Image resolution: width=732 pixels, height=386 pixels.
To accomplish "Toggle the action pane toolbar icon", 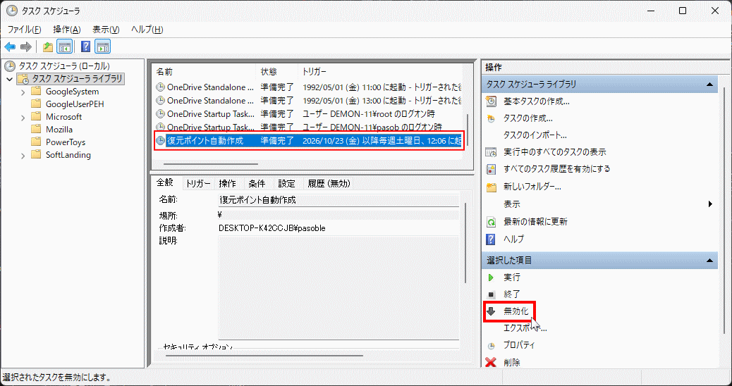I will (x=103, y=46).
